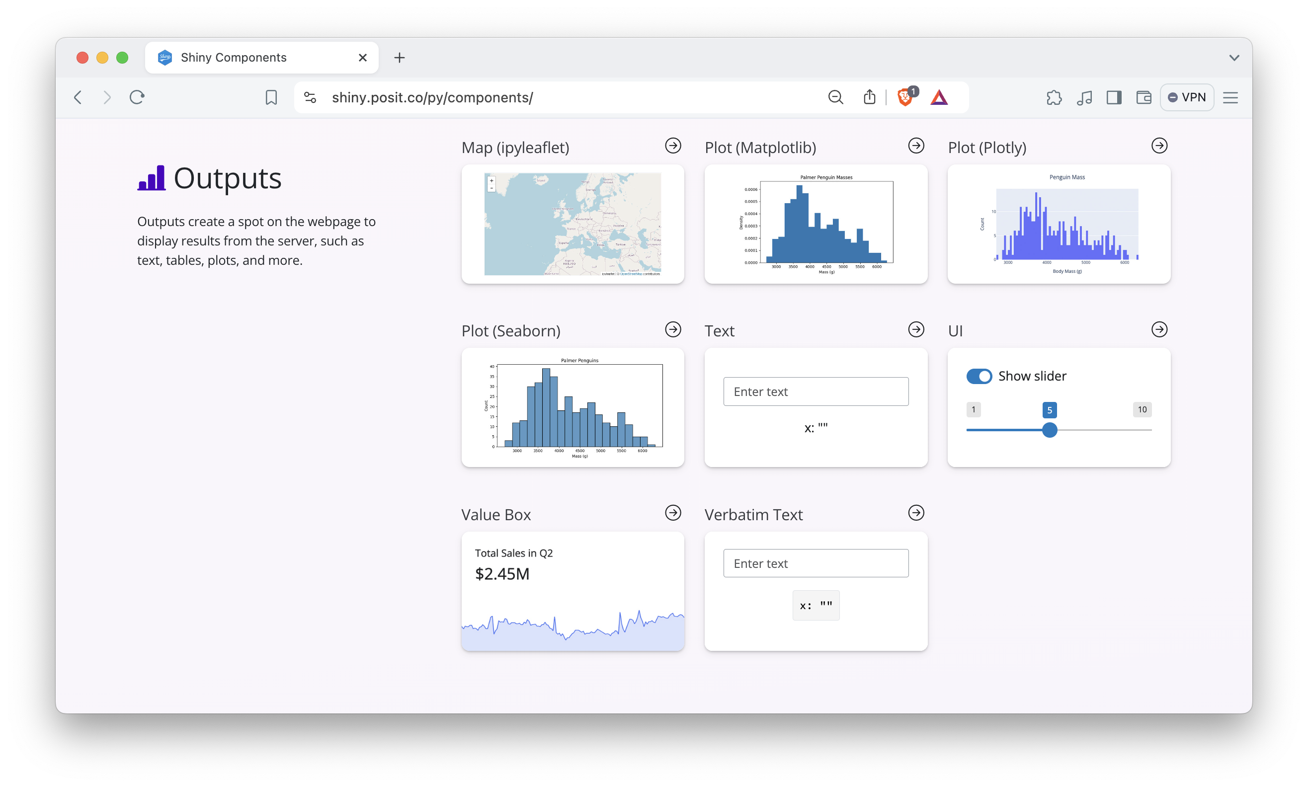Toggle the sidebar panel icon
The width and height of the screenshot is (1308, 787).
[1113, 97]
